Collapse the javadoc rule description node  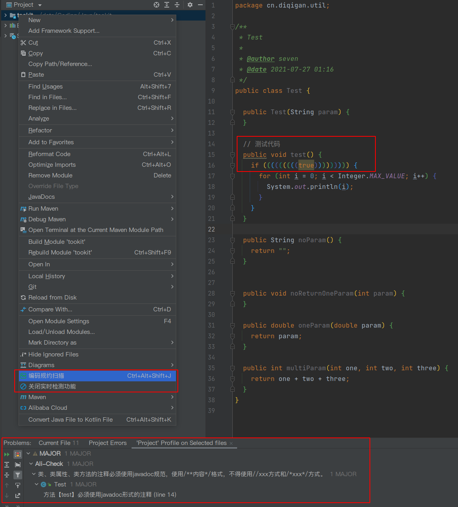[34, 474]
